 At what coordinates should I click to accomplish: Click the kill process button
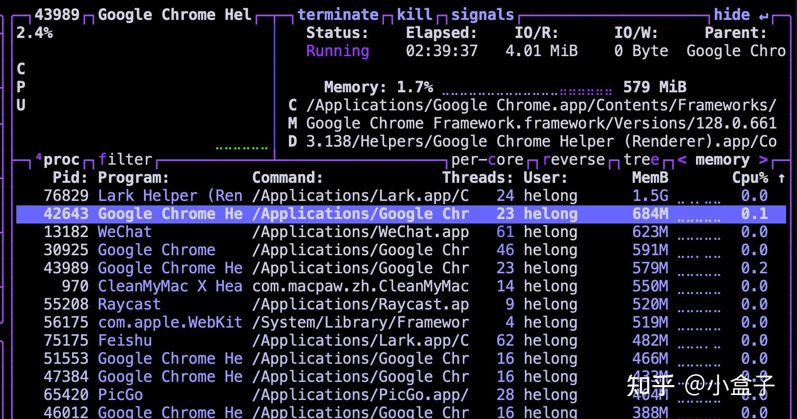(x=413, y=14)
